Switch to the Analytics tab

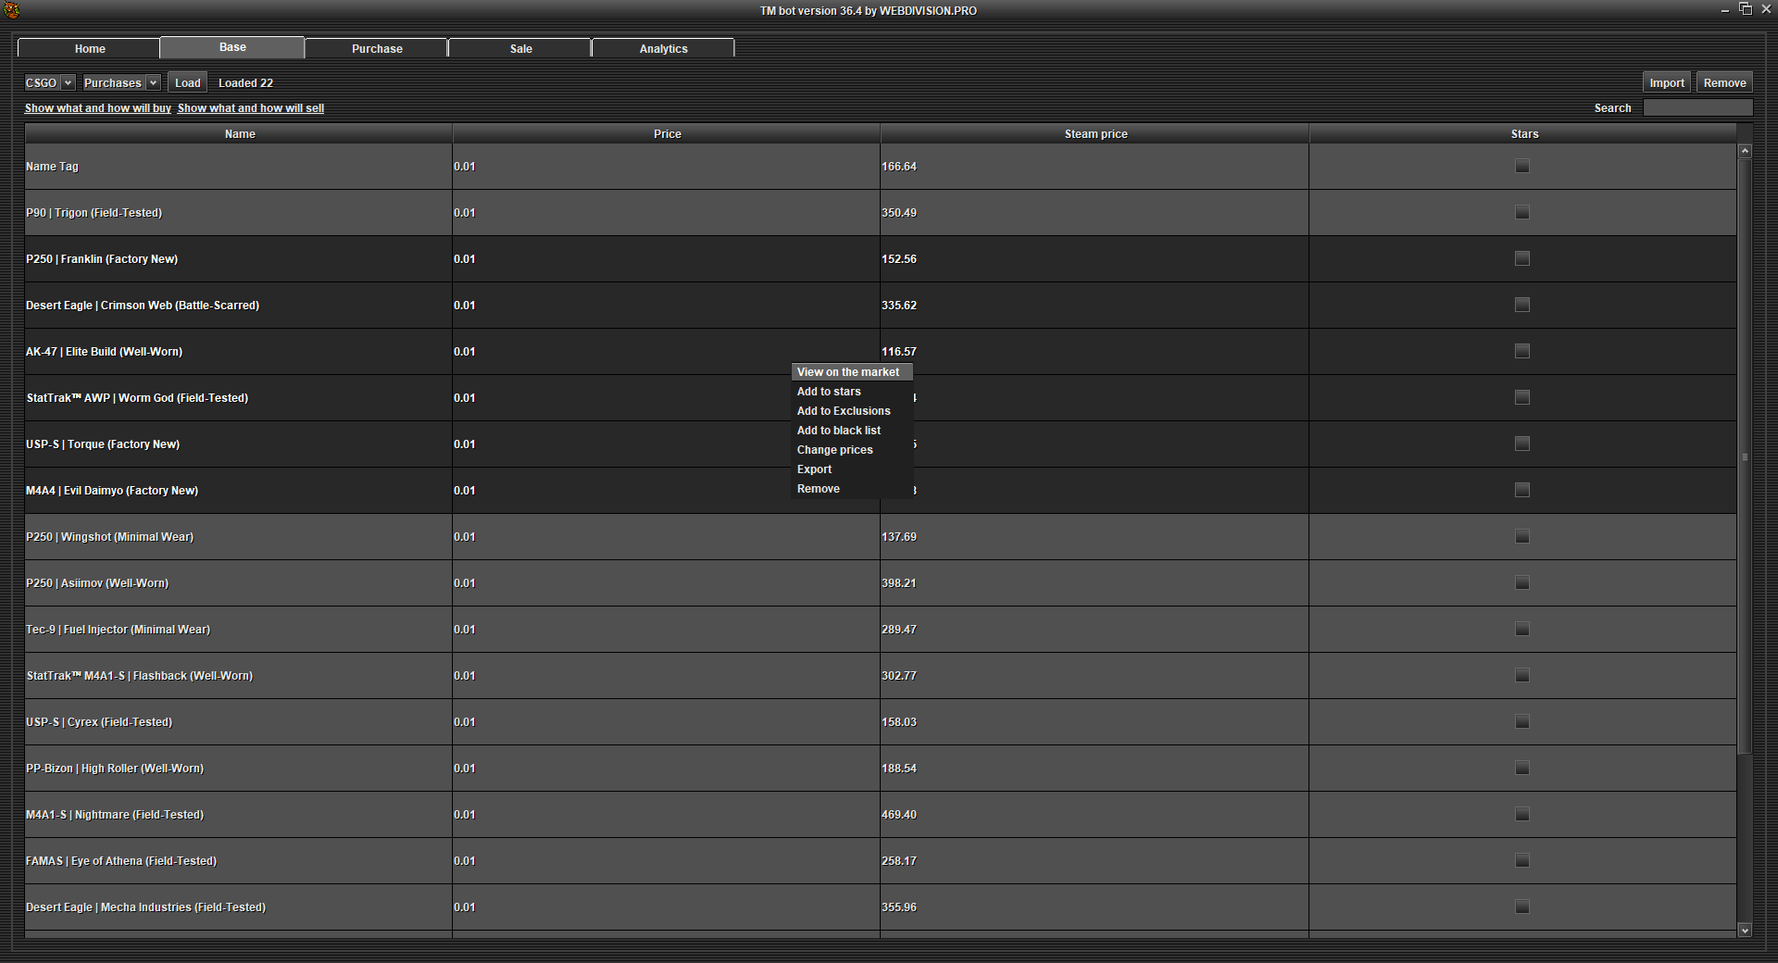click(663, 48)
